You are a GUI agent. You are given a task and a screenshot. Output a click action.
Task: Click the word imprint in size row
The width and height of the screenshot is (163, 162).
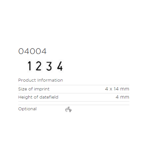(42, 89)
